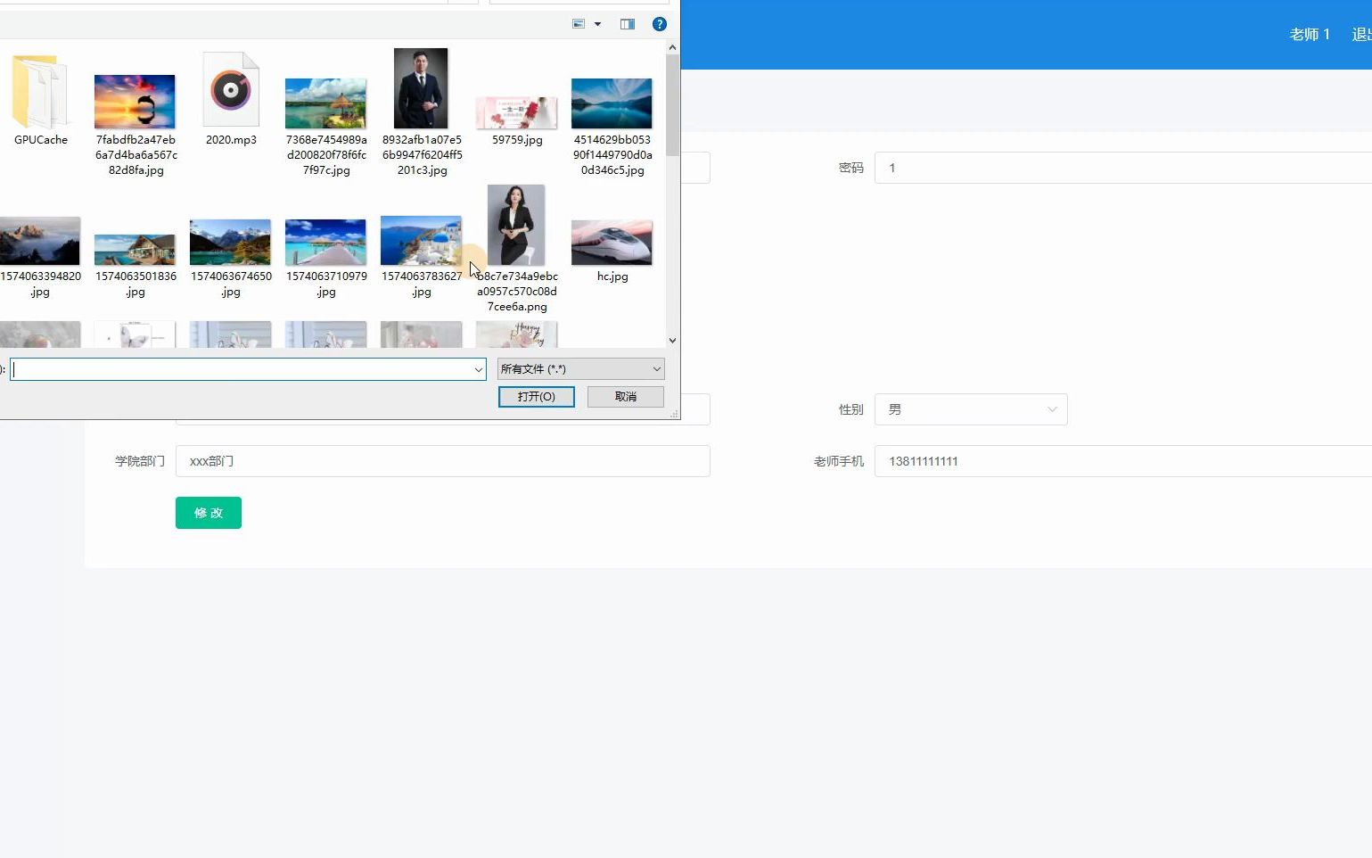Open the view options icon in dialog
The image size is (1372, 858).
(x=579, y=24)
